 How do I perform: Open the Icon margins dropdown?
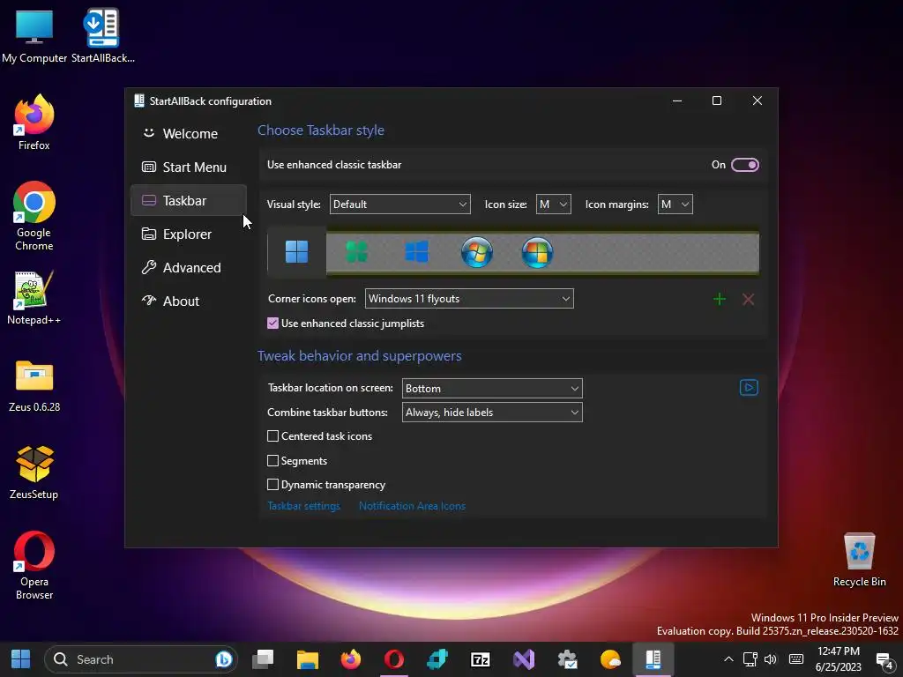(x=675, y=205)
